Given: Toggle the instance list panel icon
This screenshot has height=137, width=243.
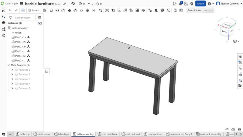Looking at the screenshot, I should [4, 10].
